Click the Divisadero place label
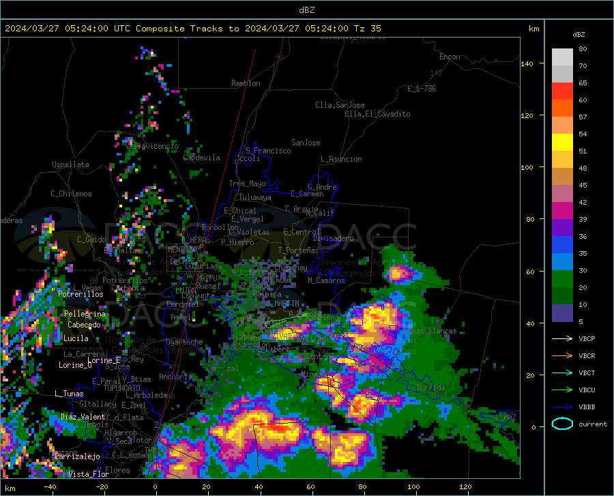614x496 pixels. 333,238
